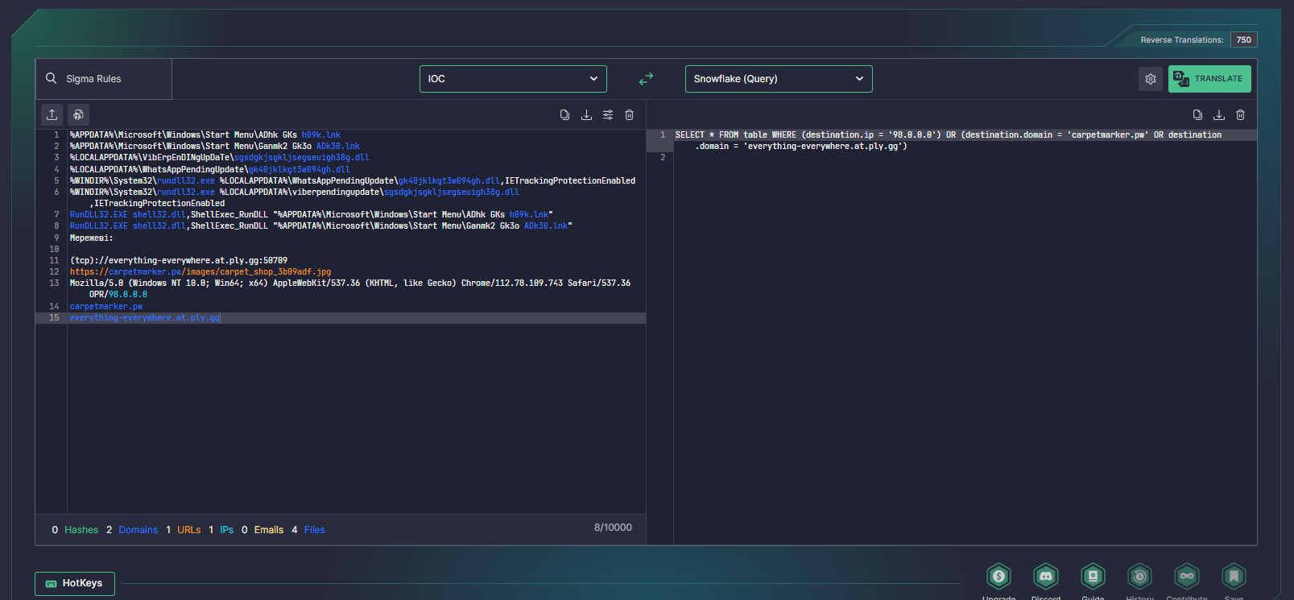Screen dimensions: 1294x600
Task: Download the translated query output
Action: click(1219, 115)
